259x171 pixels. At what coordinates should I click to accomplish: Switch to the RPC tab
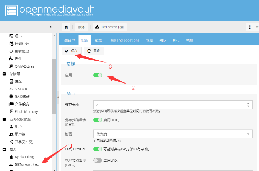176,40
